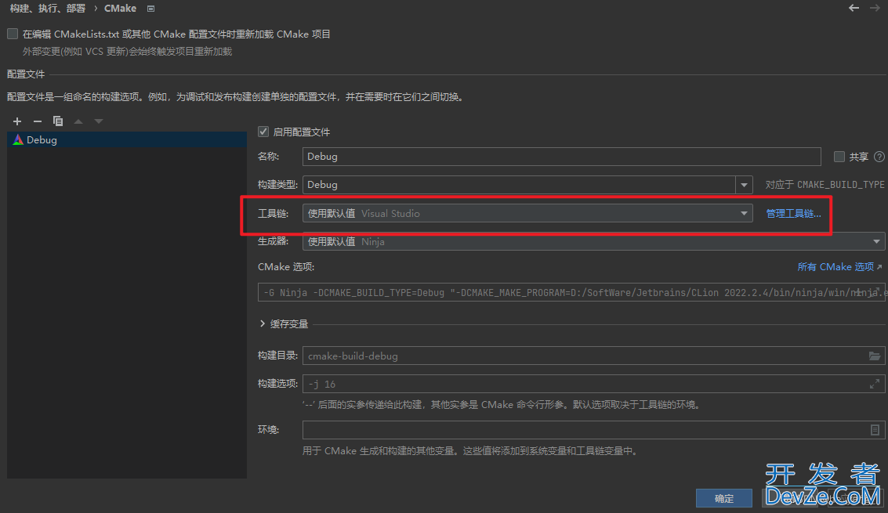Viewport: 888px width, 513px height.
Task: Open environment variables list icon
Action: [x=875, y=430]
